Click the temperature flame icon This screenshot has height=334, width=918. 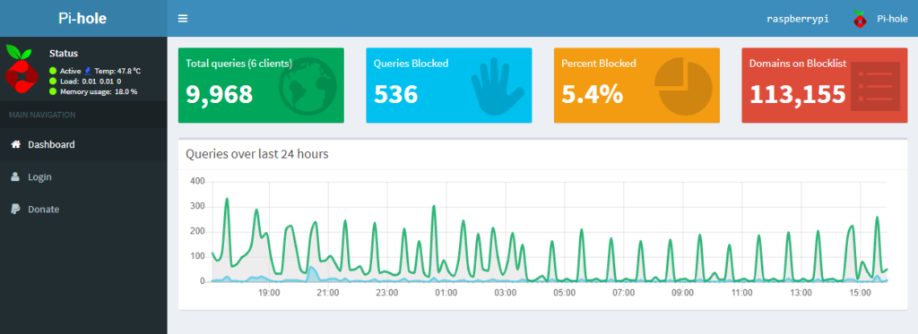[x=88, y=71]
